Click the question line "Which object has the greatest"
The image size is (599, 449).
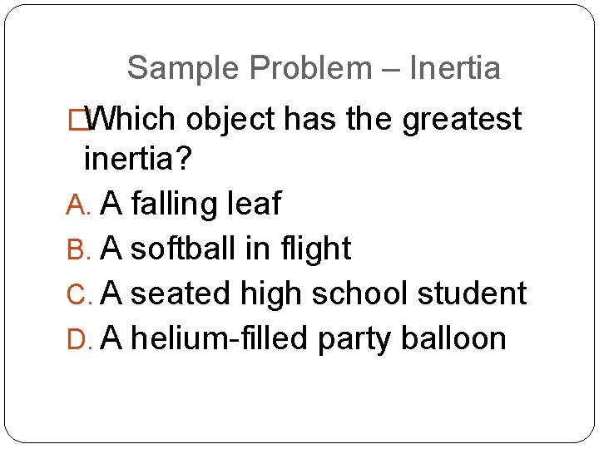point(304,120)
